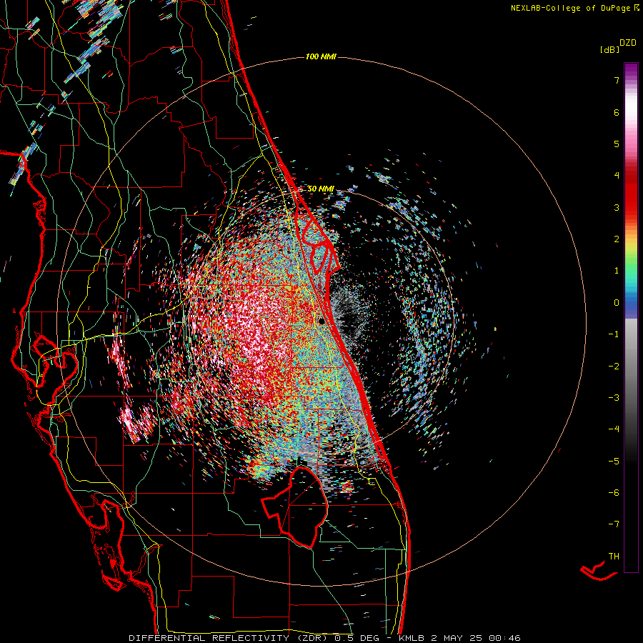Click the 0 value on the dB scale
This screenshot has width=643, height=643.
[617, 303]
